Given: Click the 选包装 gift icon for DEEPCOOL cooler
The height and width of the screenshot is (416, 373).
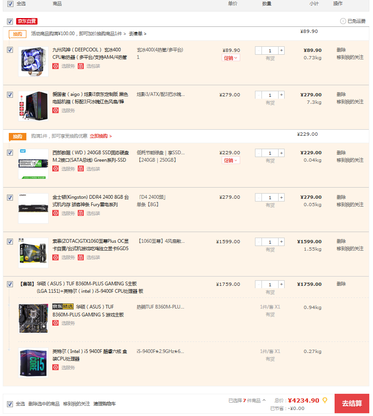Looking at the screenshot, I should click(x=81, y=66).
